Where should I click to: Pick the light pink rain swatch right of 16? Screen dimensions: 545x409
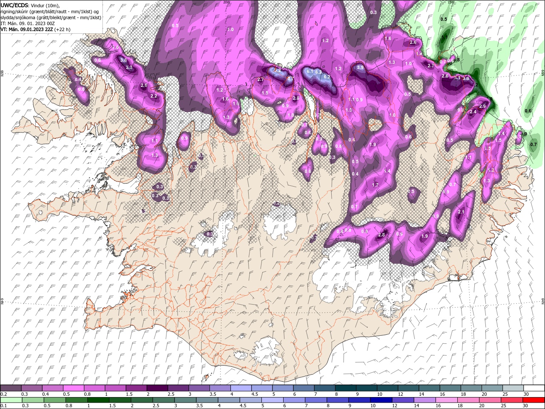pos(447,400)
